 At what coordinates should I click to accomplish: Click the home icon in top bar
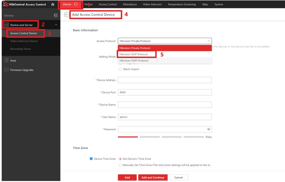[x=53, y=4]
